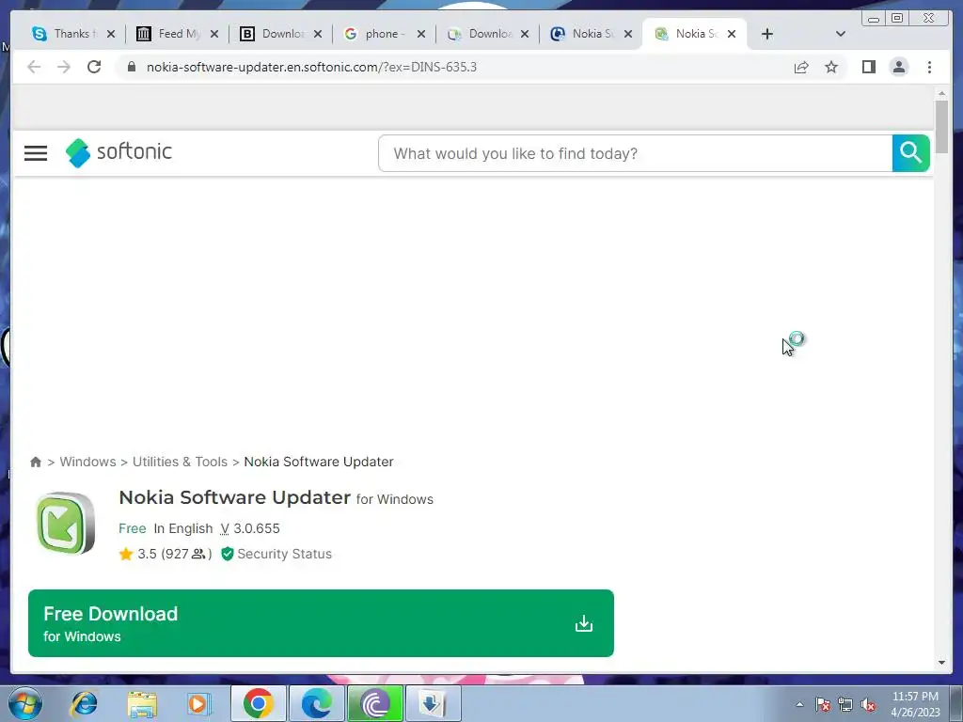Expand the tab search dropdown arrow
This screenshot has width=963, height=722.
[841, 34]
